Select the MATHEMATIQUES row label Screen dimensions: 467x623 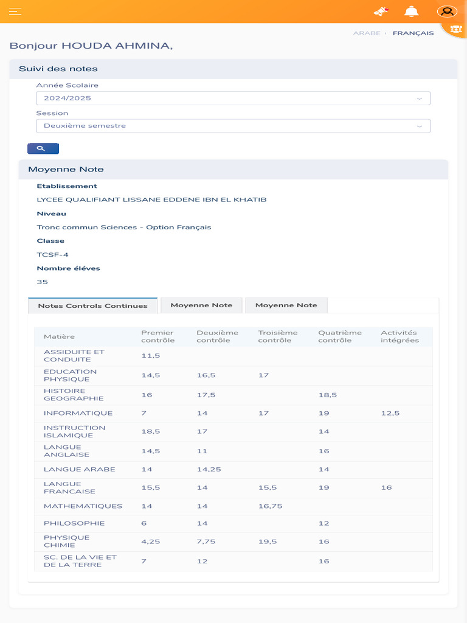click(83, 506)
